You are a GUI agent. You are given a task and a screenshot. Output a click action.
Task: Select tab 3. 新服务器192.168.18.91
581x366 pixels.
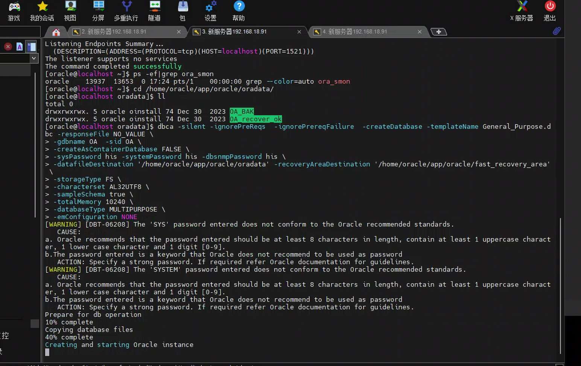248,32
